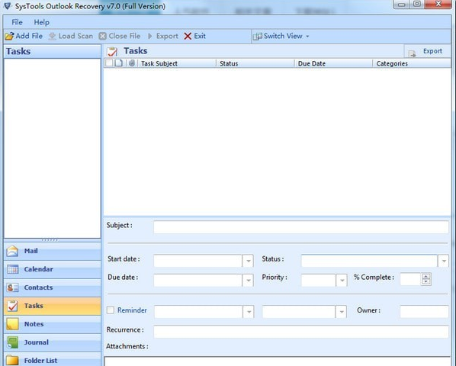456x366 pixels.
Task: Open the Status dropdown in the details pane
Action: 444,261
